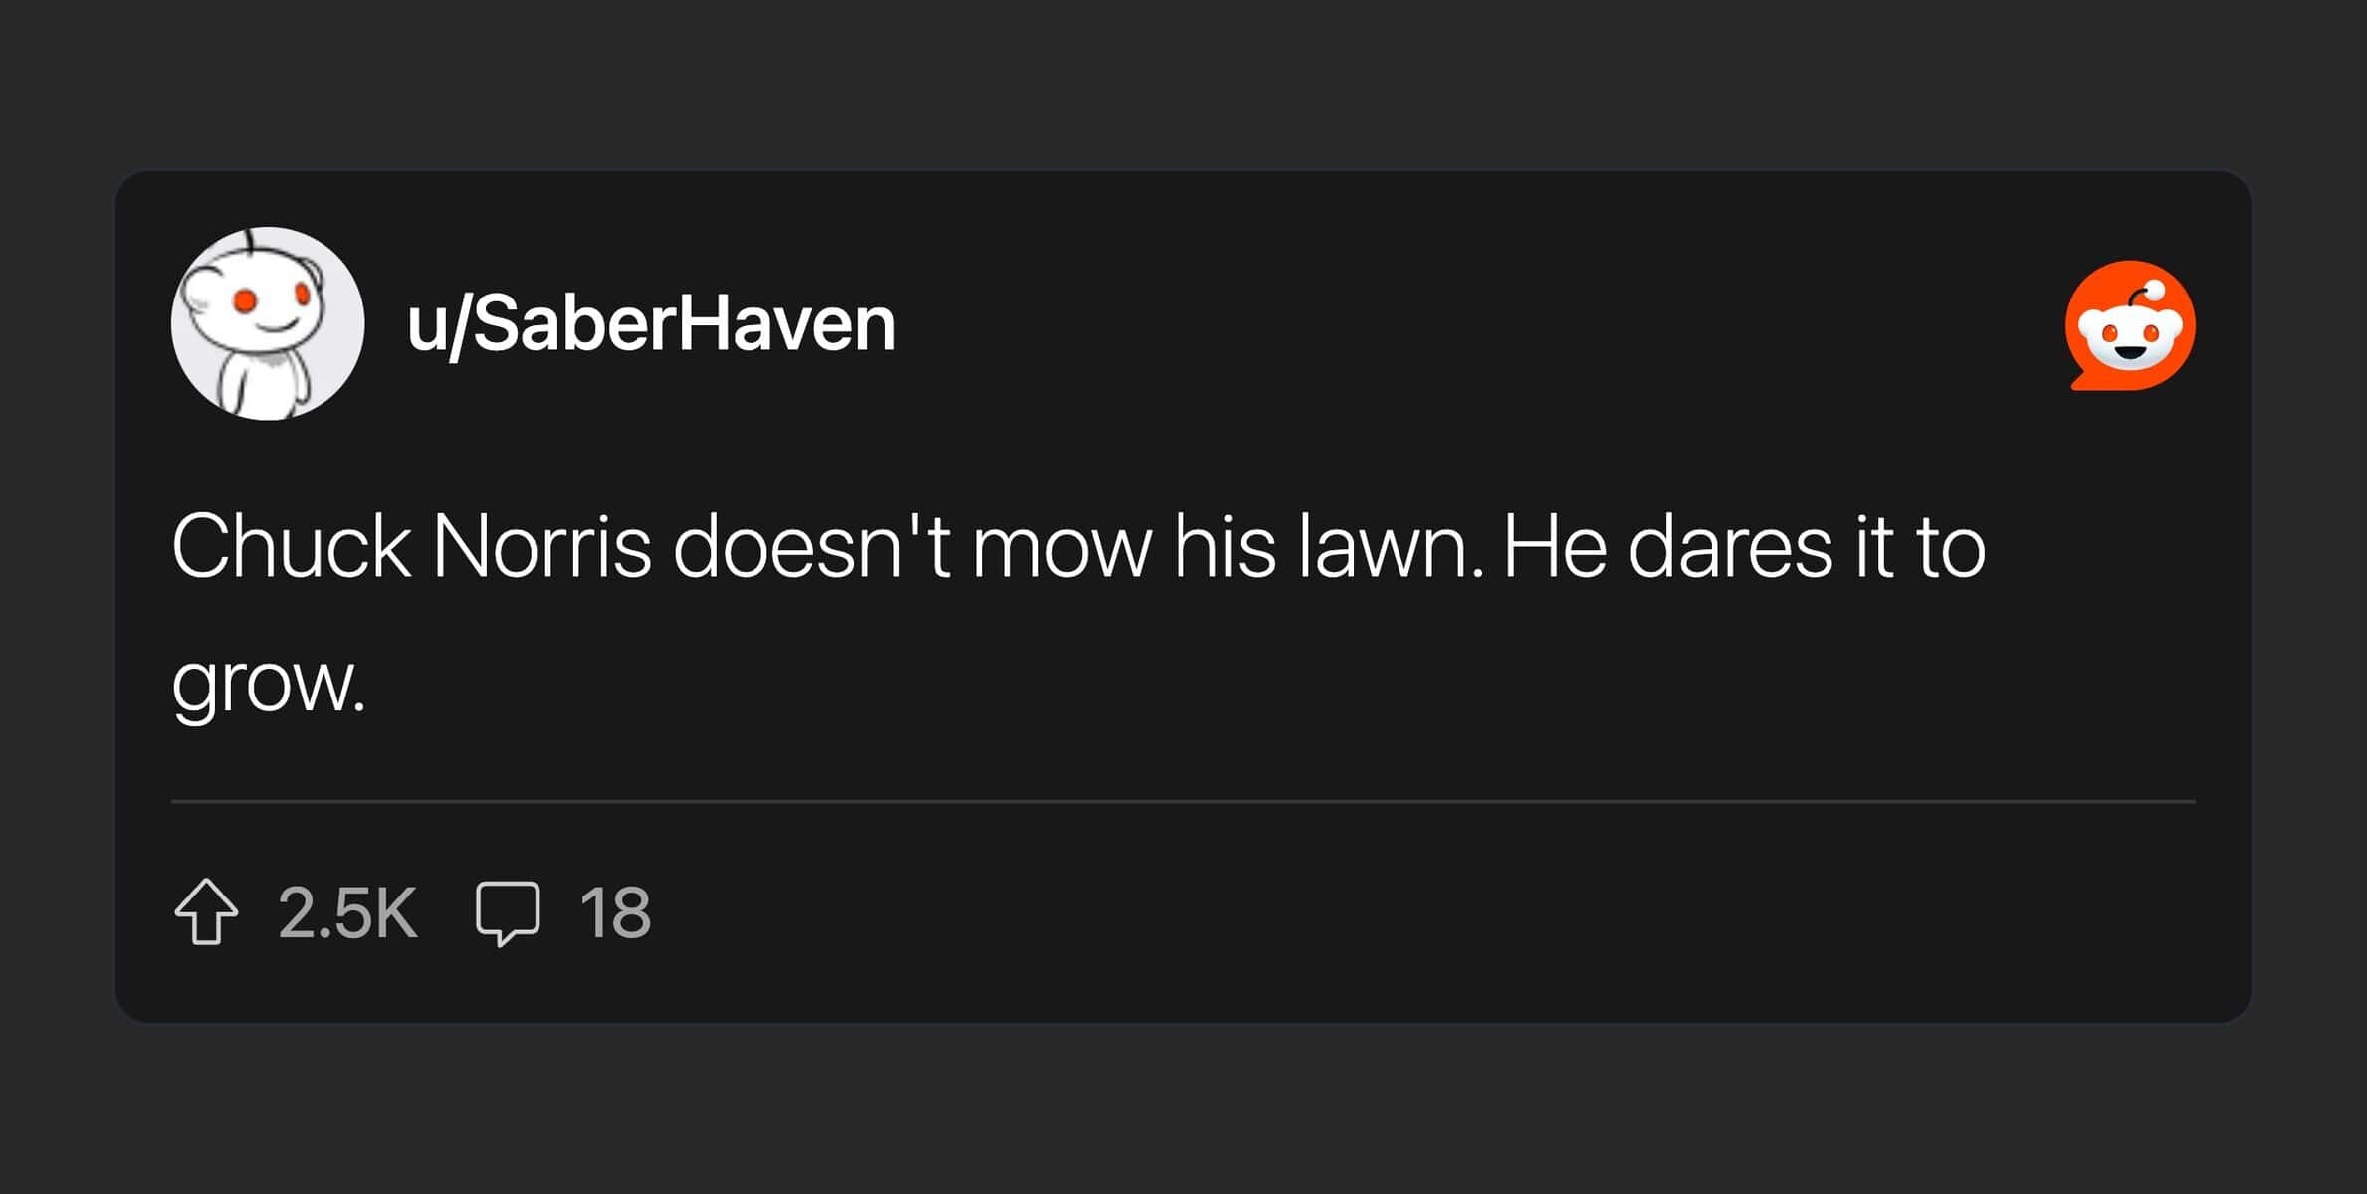Screen dimensions: 2367x1194
Task: Click the words "Chuck Norris" in post
Action: (411, 547)
